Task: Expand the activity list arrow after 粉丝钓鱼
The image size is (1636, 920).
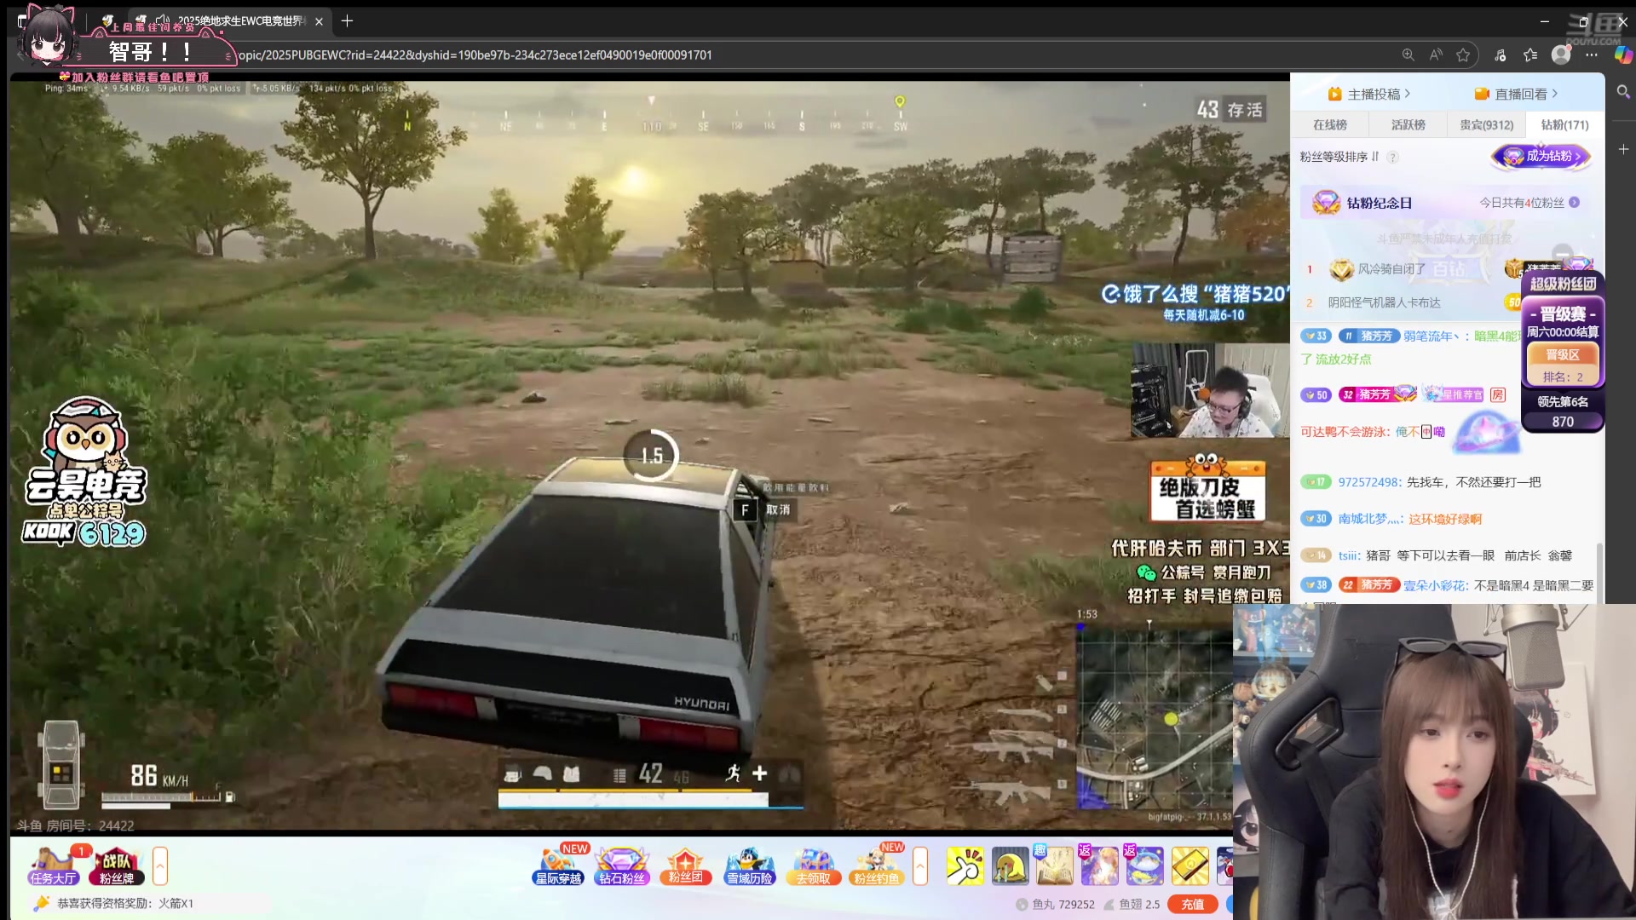Action: pyautogui.click(x=919, y=866)
